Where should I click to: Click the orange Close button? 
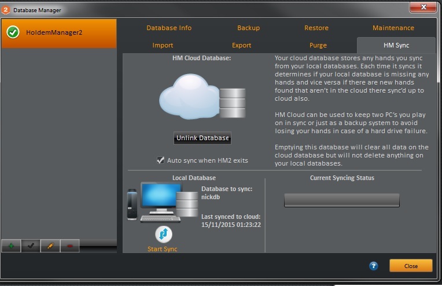pos(411,266)
